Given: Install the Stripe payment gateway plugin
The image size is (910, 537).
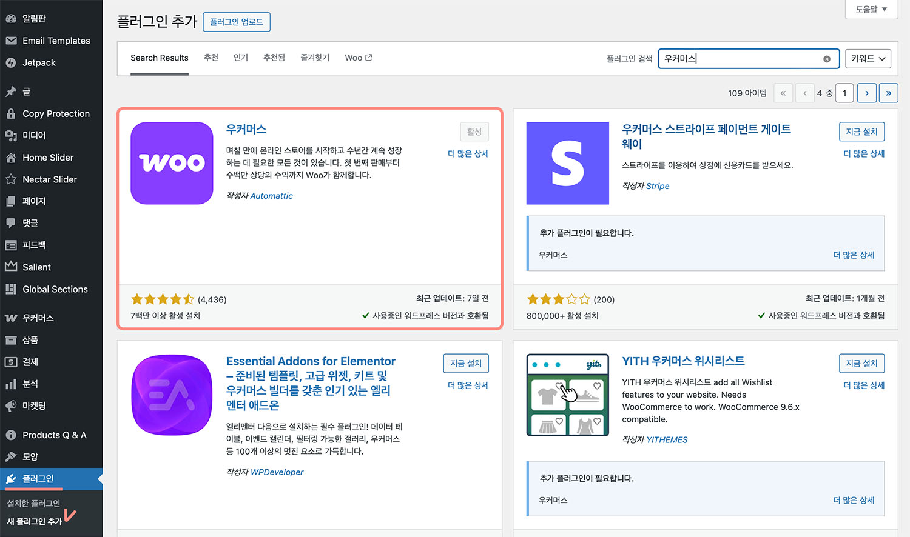Looking at the screenshot, I should pos(861,132).
